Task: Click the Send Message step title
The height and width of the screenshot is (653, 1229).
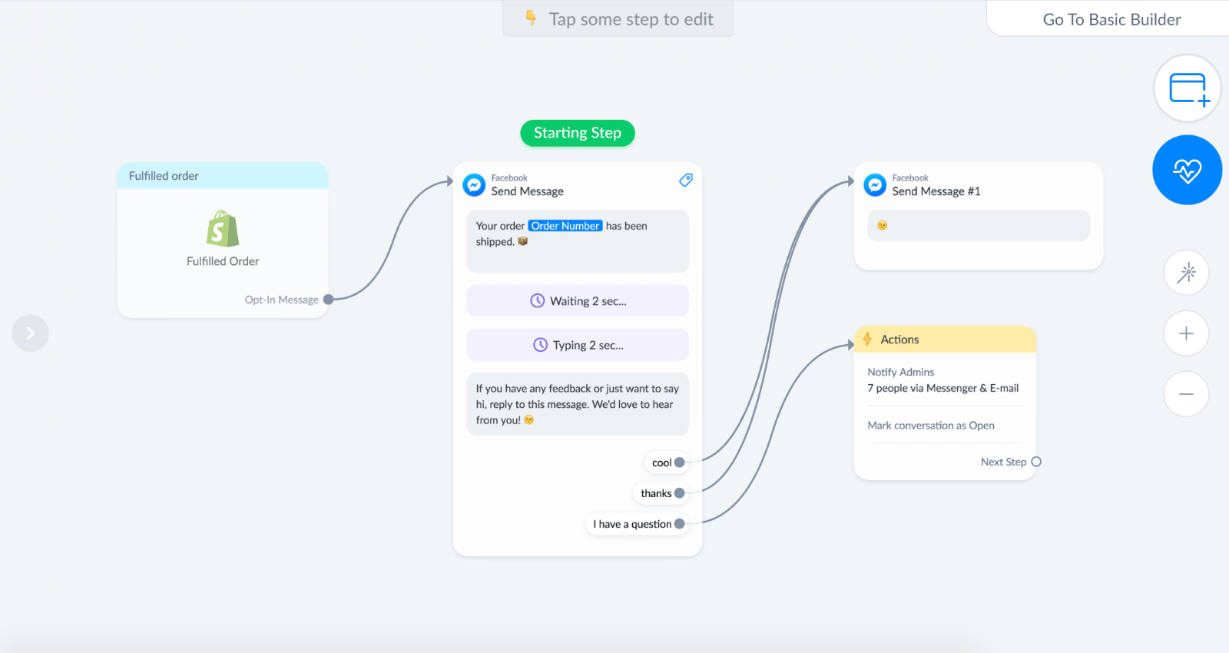Action: tap(528, 191)
